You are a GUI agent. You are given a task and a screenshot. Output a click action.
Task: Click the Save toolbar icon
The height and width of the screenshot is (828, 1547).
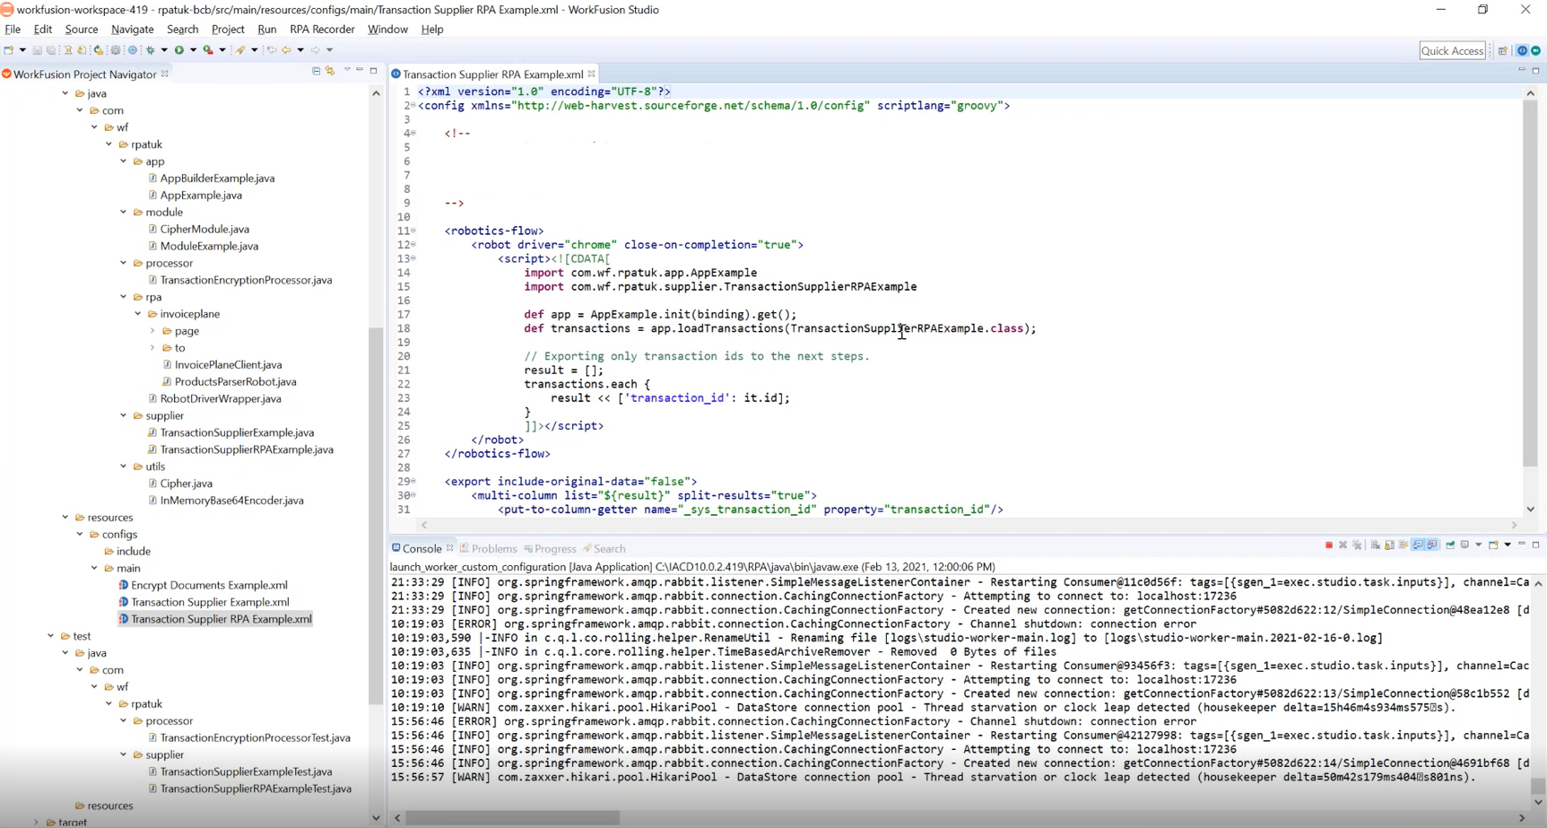[37, 50]
